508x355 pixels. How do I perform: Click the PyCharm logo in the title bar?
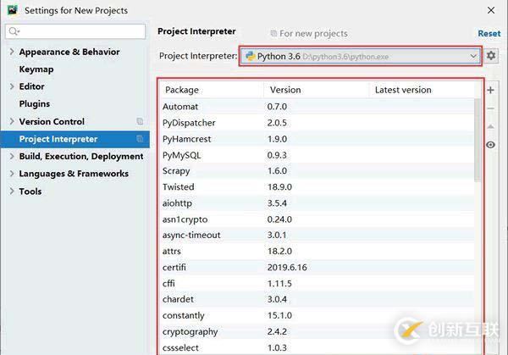[x=13, y=10]
